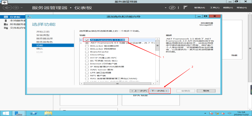Screen dimensions: 252x116
Task: Open the 工具(T) menu
Action: coord(214,8)
